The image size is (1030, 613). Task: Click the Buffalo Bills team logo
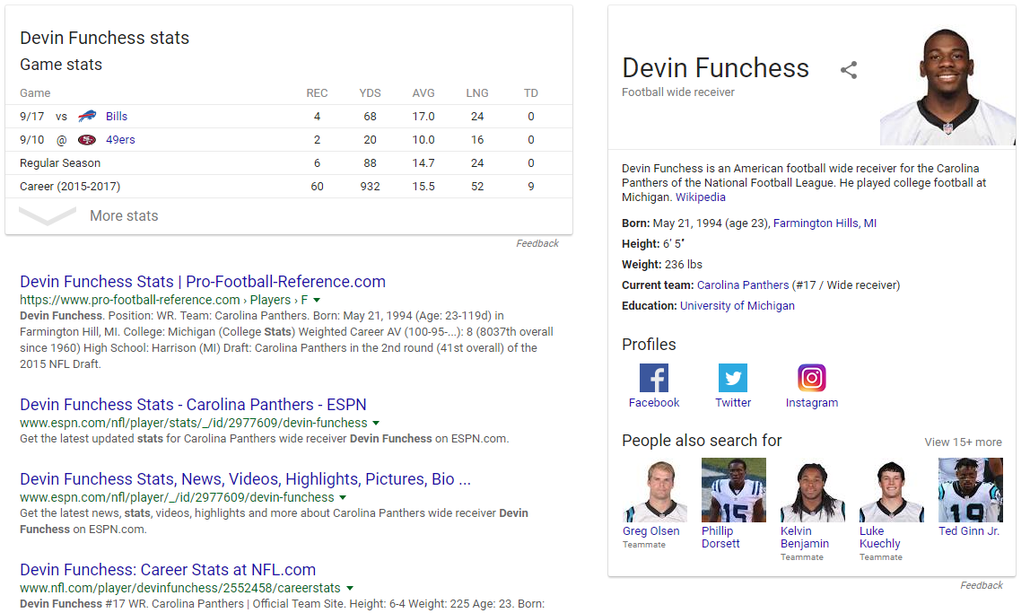(x=87, y=117)
